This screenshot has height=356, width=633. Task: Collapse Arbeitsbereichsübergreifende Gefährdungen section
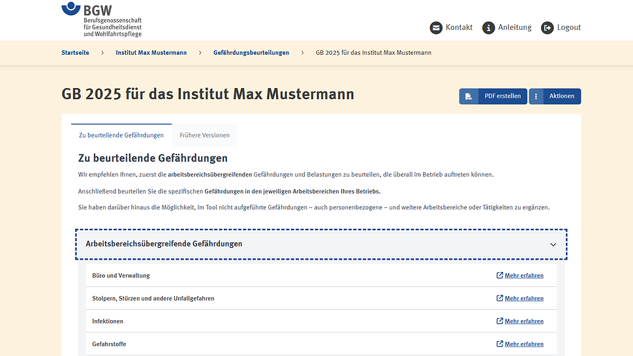click(x=163, y=244)
